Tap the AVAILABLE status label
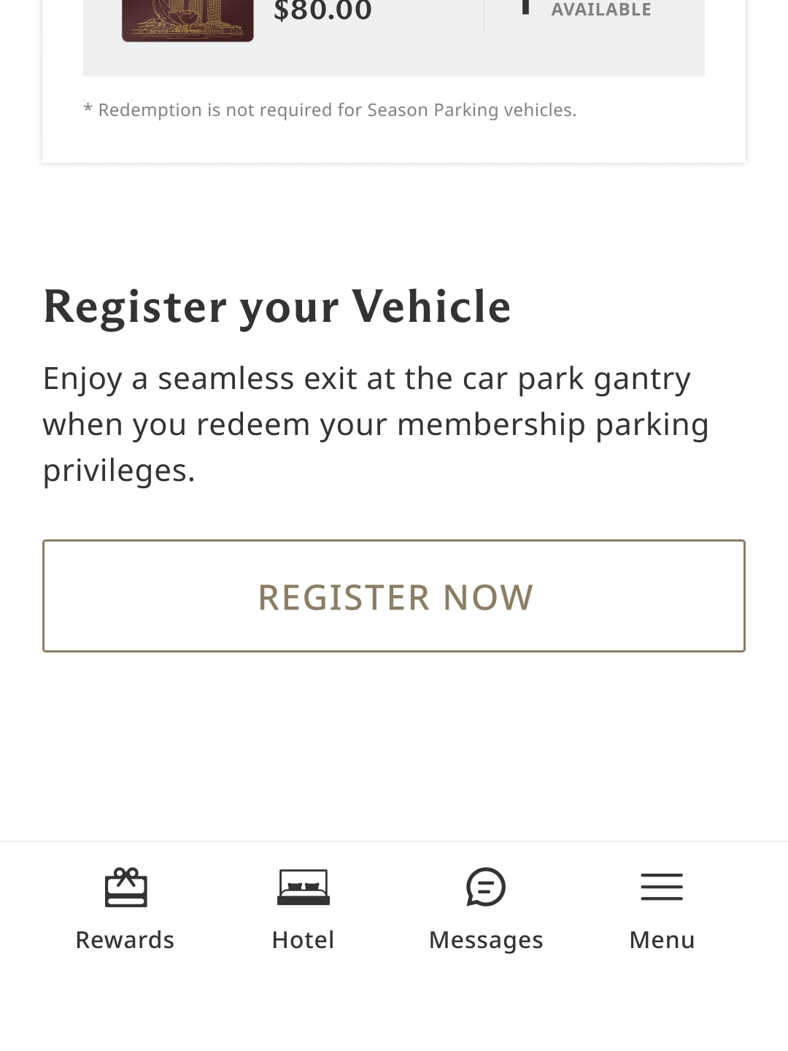 [x=600, y=9]
